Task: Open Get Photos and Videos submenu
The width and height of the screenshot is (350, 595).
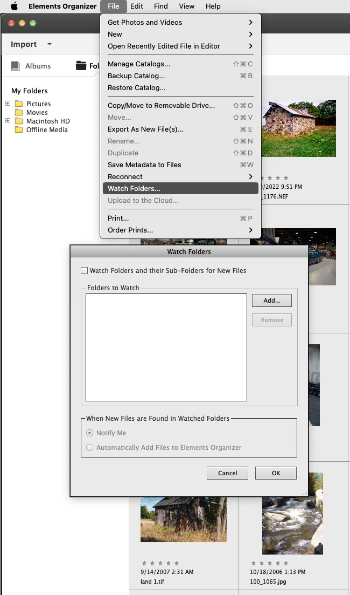Action: tap(180, 23)
